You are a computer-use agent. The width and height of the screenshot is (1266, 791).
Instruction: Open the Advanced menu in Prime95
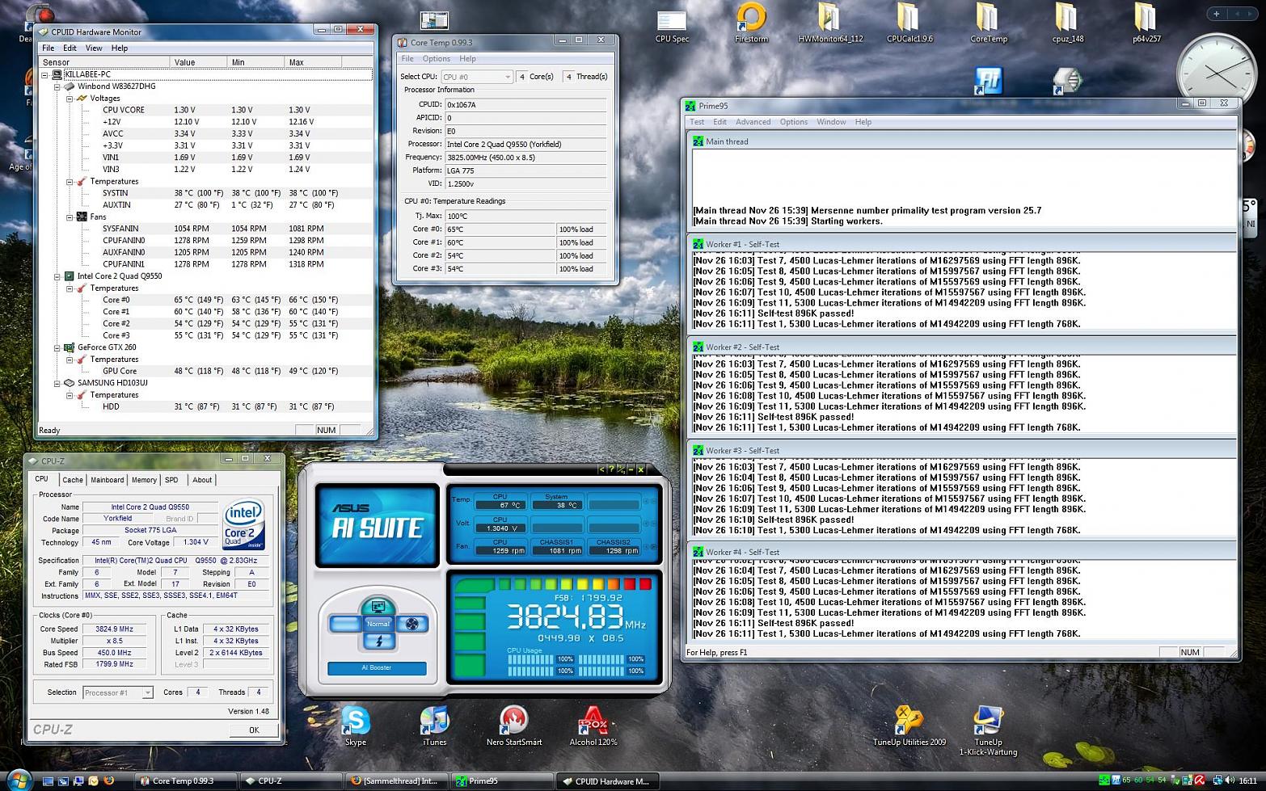(x=753, y=122)
